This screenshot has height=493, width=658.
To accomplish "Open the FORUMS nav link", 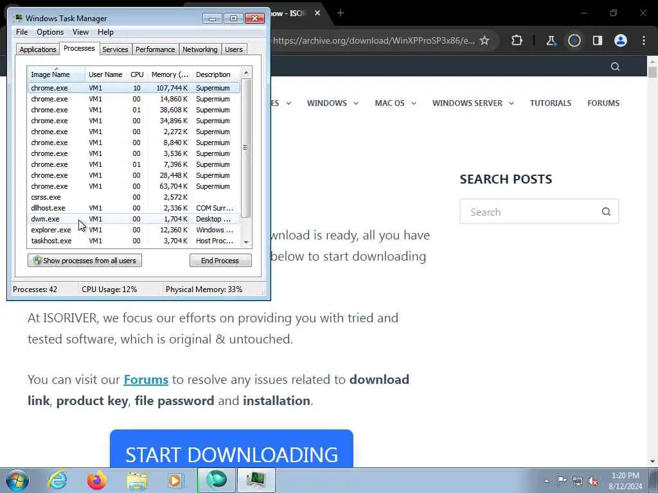I will (x=603, y=103).
